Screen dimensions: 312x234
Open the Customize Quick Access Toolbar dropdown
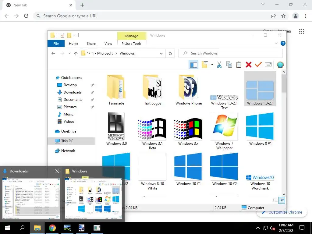(75, 35)
